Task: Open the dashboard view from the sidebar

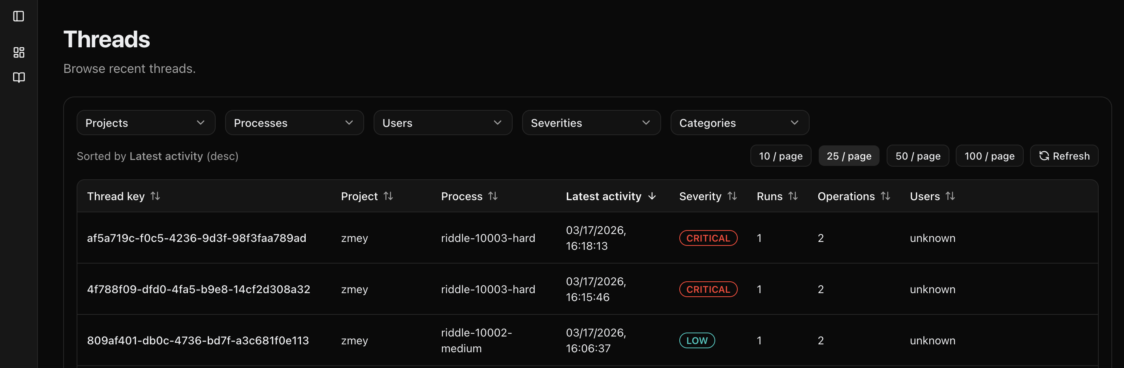Action: click(x=19, y=52)
